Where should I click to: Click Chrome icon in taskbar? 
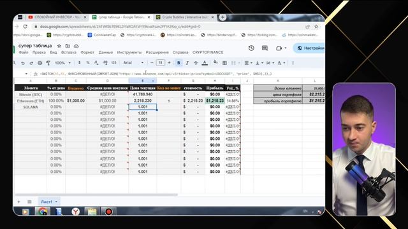[43, 212]
